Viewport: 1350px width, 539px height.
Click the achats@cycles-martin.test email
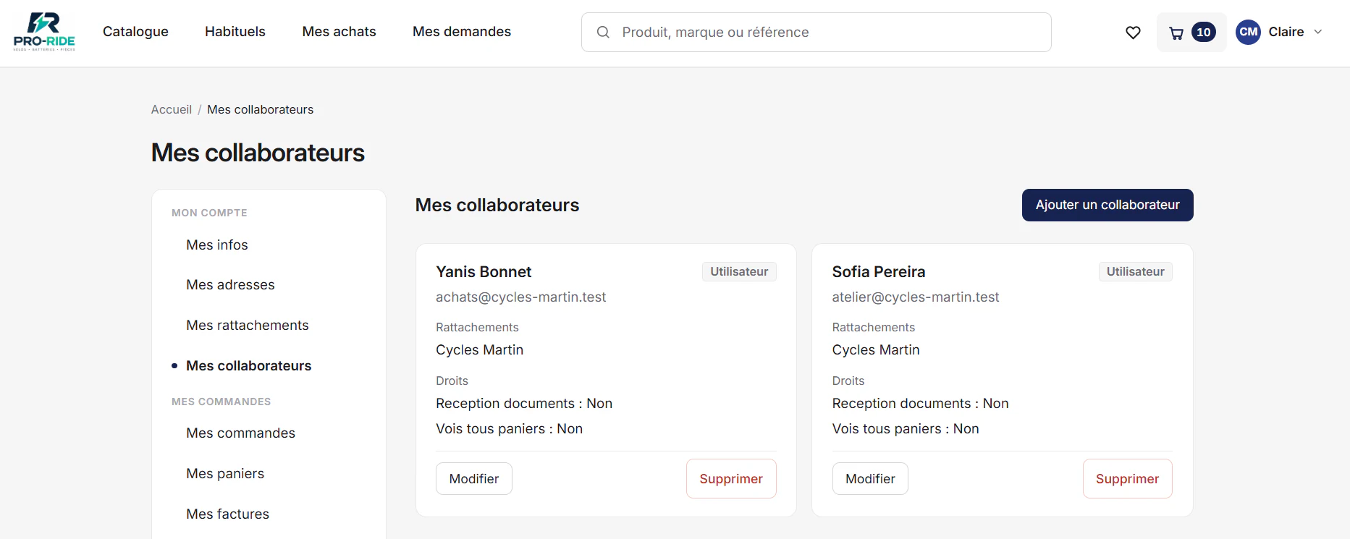tap(521, 297)
